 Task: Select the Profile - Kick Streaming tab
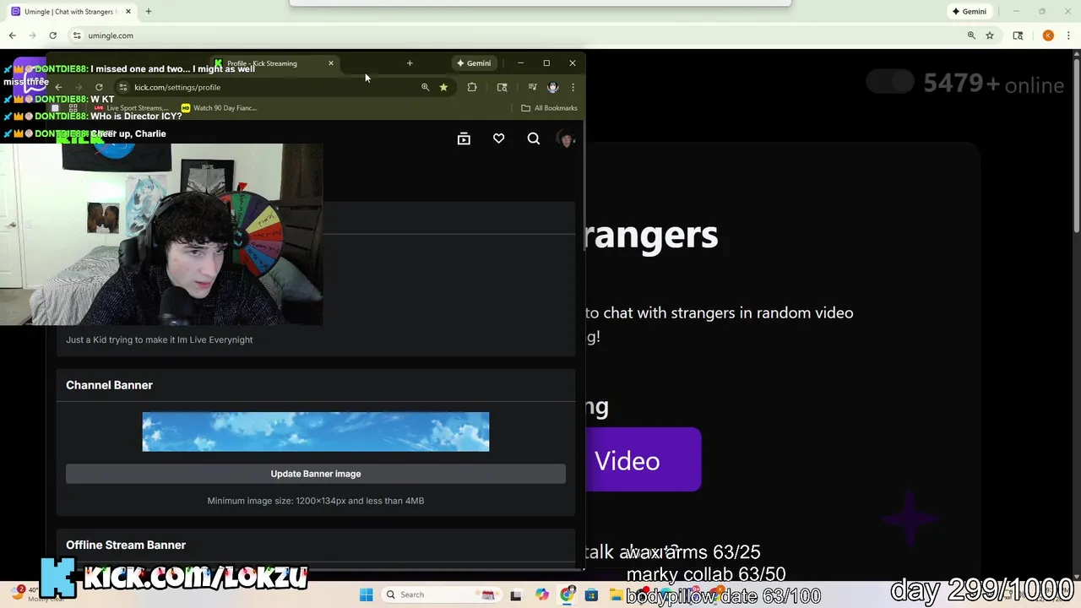click(274, 63)
